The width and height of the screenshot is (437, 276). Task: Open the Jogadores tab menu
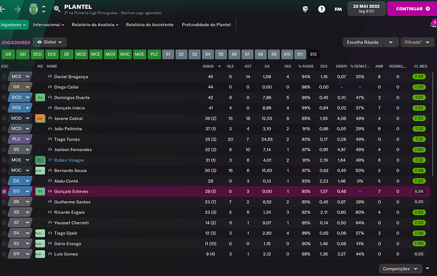[x=14, y=25]
